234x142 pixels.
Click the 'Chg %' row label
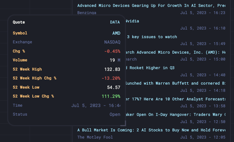(x=19, y=51)
